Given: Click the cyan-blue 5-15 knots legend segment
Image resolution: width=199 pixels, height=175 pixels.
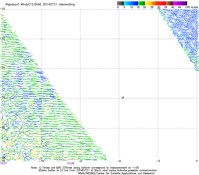Looking at the screenshot, I should 131,3.
